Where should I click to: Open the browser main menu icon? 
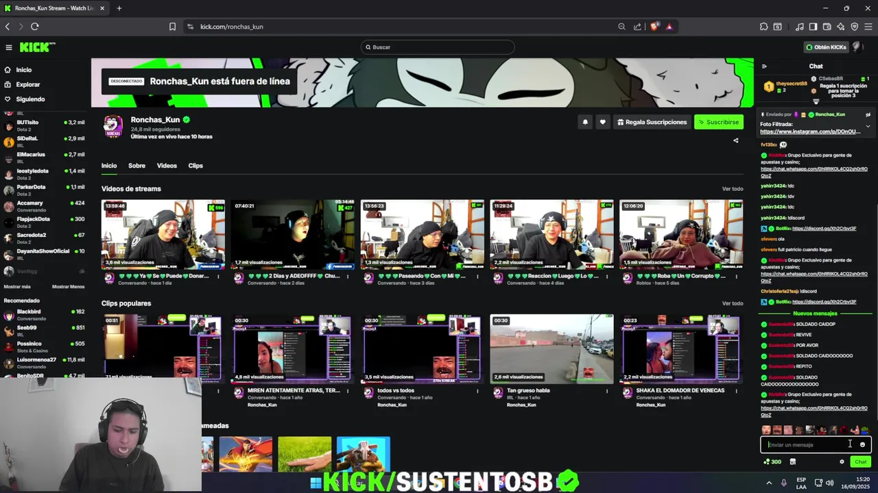[868, 27]
